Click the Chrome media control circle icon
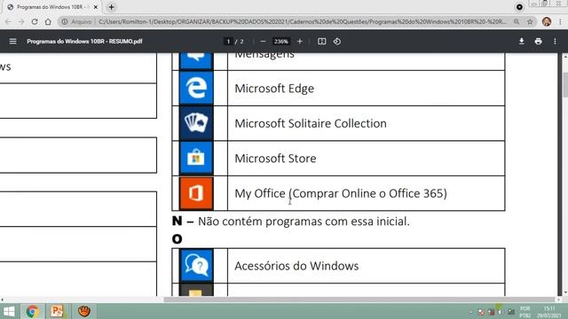This screenshot has height=319, width=568. pos(519,7)
